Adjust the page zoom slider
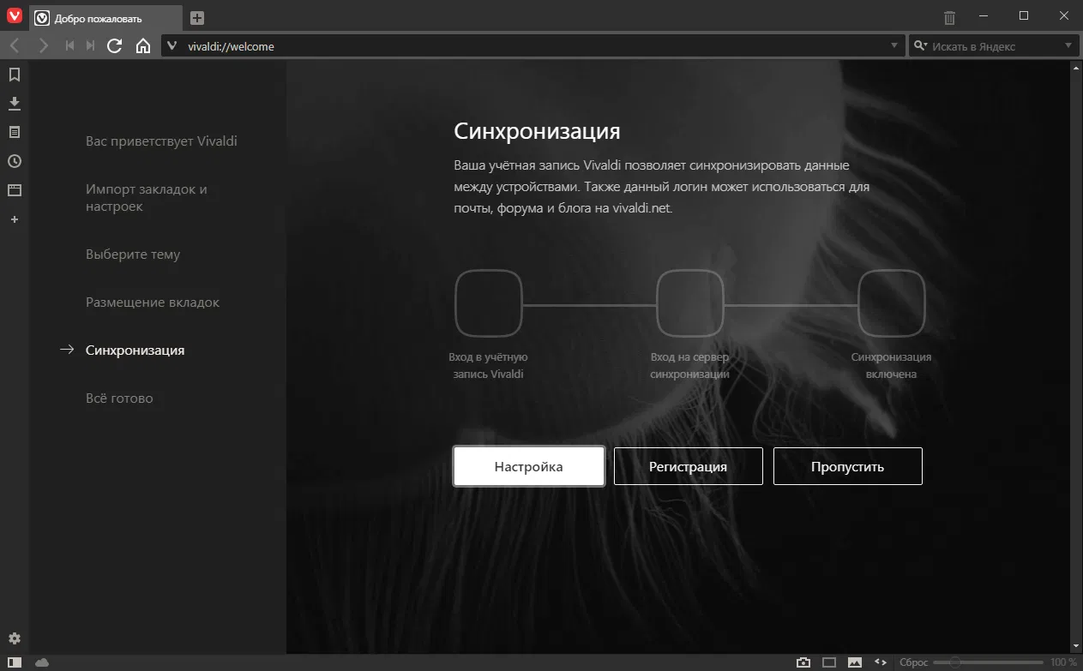1083x671 pixels. tap(988, 662)
